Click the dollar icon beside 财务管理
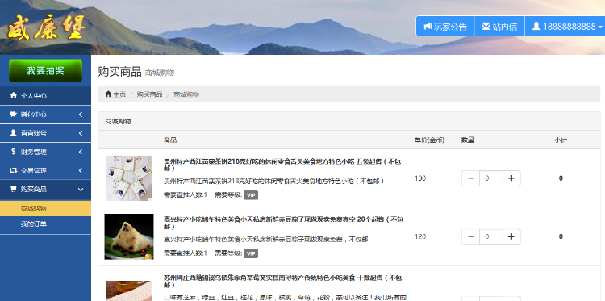The height and width of the screenshot is (301, 605). coord(14,152)
